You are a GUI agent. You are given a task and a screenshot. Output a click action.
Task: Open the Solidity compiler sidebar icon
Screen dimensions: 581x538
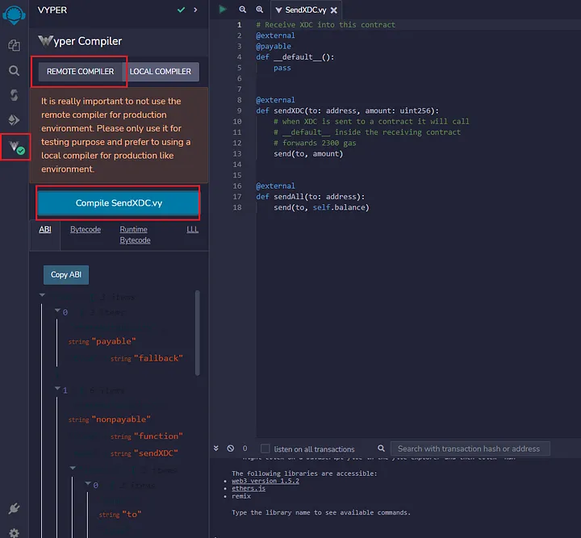pos(14,95)
